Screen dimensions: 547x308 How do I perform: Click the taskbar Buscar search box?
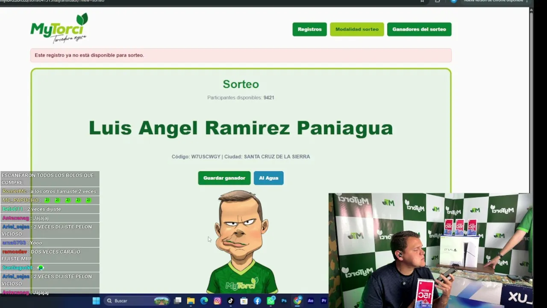pos(137,301)
